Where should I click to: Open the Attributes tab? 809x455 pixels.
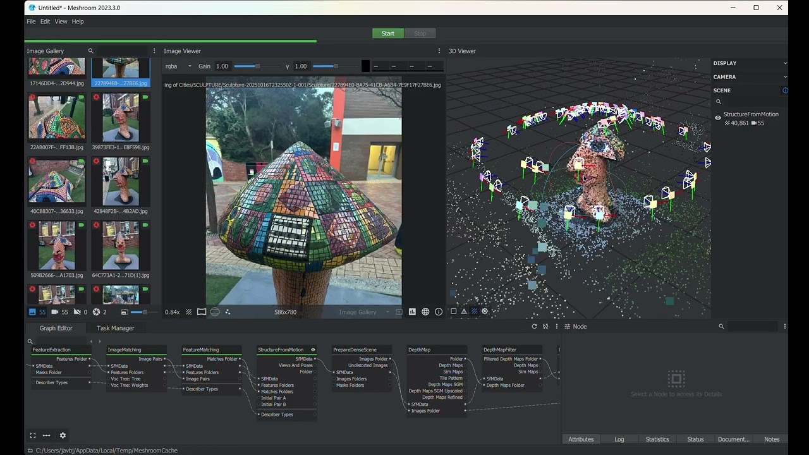581,439
